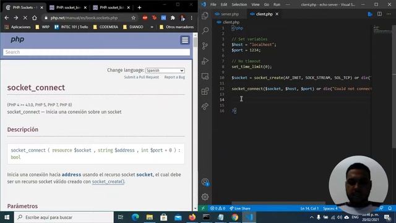The height and width of the screenshot is (223, 396).
Task: Open Manage gear icon in VS Code
Action: [x=205, y=197]
